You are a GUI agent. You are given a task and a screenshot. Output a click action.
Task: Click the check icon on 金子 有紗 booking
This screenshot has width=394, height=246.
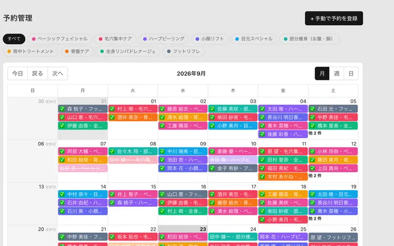(212, 168)
